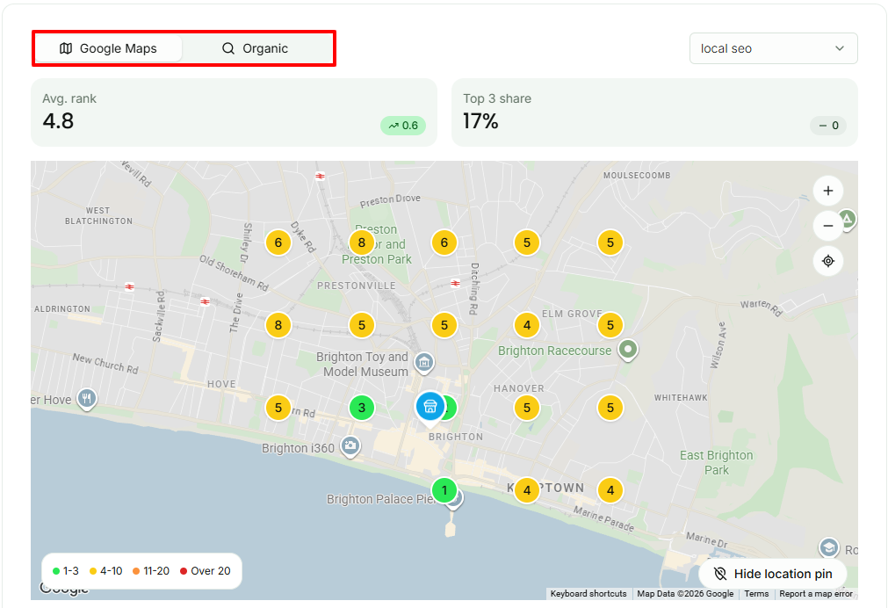The width and height of the screenshot is (888, 608).
Task: Click Report a map error link
Action: pyautogui.click(x=815, y=593)
